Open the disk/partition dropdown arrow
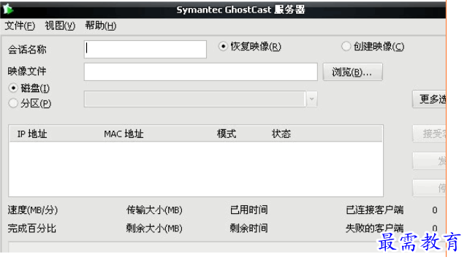Viewport: 467px width, 265px height. coord(312,99)
